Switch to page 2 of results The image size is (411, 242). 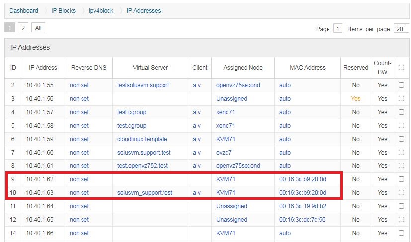coord(24,28)
